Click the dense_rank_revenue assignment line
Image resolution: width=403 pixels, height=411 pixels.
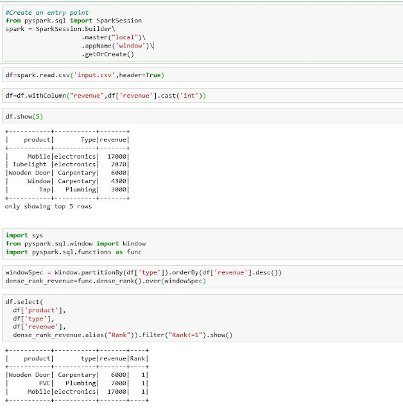[105, 281]
